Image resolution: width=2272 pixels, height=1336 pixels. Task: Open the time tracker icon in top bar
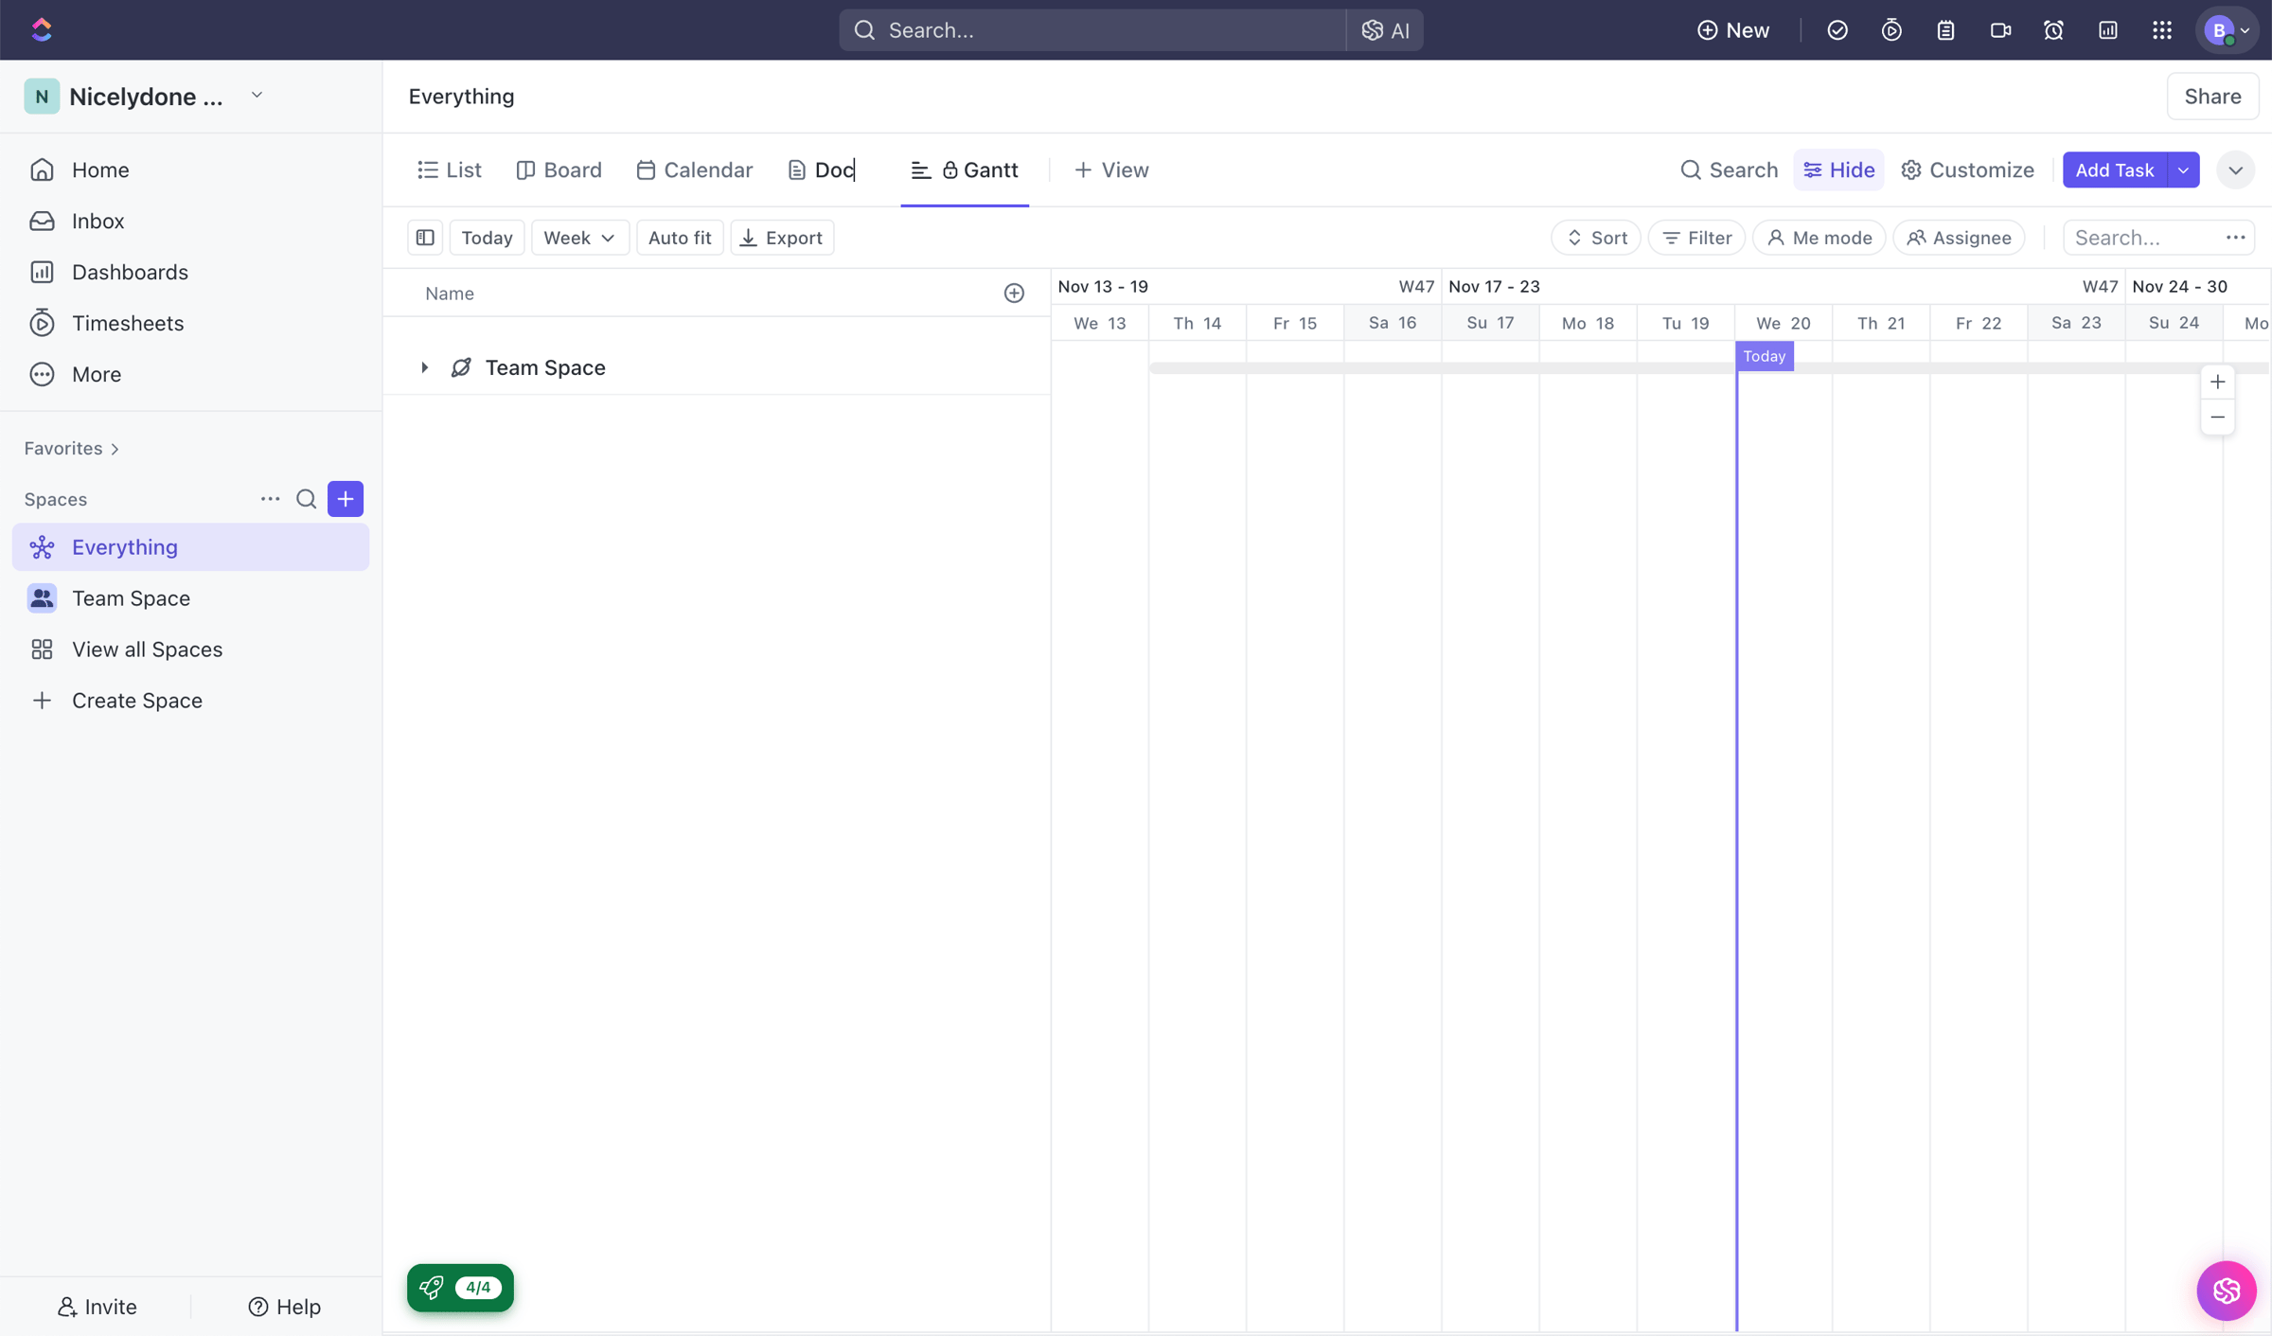pyautogui.click(x=1891, y=30)
